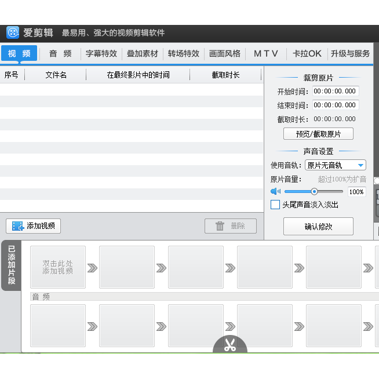Screen dimensions: 379x379
Task: Click arrow after first audio slot
Action: pyautogui.click(x=92, y=326)
